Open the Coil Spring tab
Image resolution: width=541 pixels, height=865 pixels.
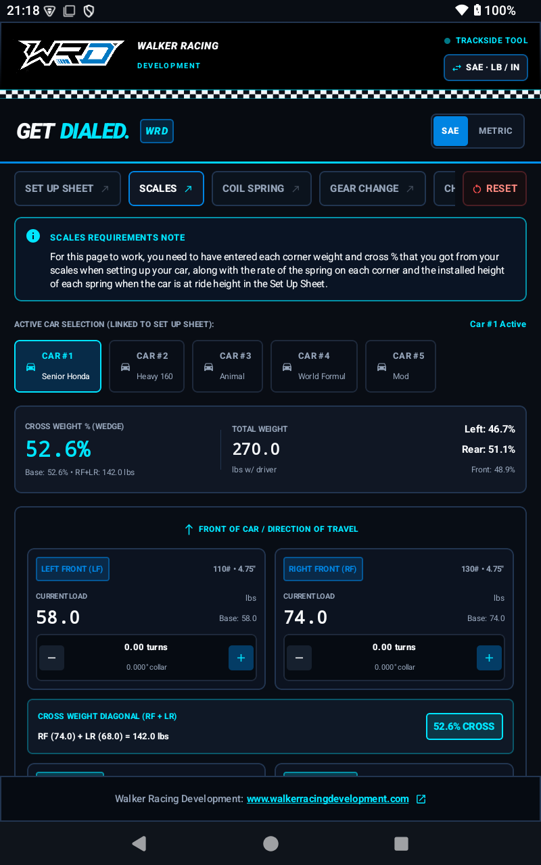(262, 189)
